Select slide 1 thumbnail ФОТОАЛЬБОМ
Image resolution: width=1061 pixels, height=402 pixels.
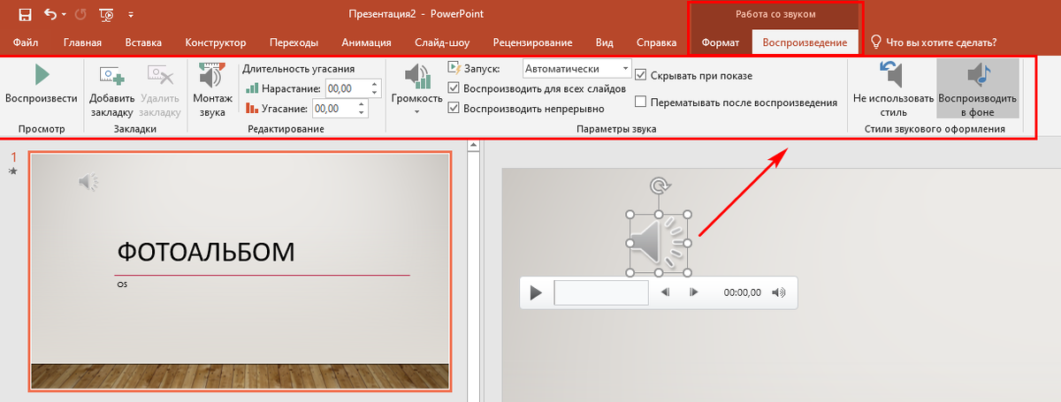(x=240, y=270)
